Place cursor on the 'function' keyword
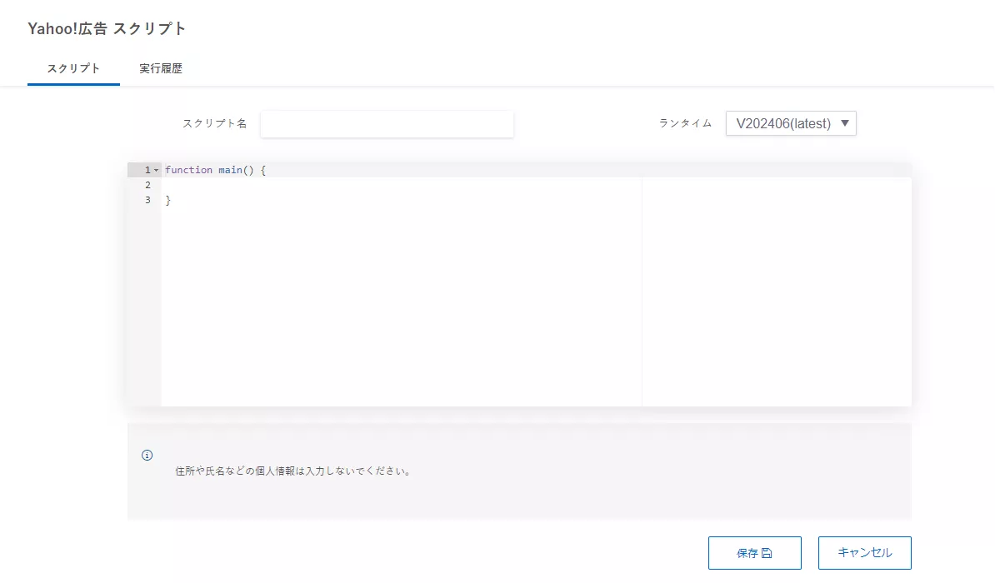Image resolution: width=995 pixels, height=583 pixels. click(x=188, y=170)
